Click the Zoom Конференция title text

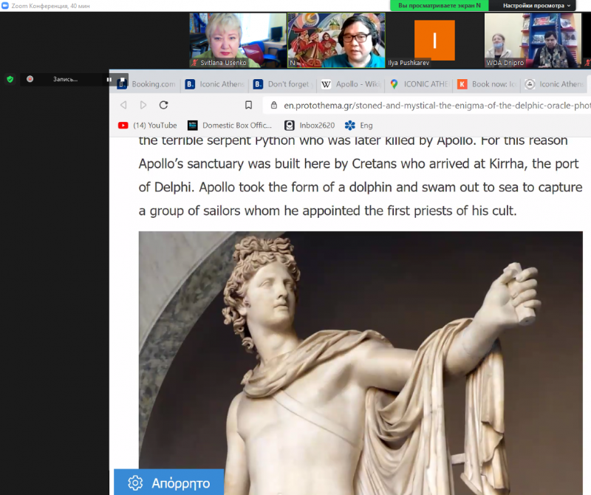pos(50,6)
